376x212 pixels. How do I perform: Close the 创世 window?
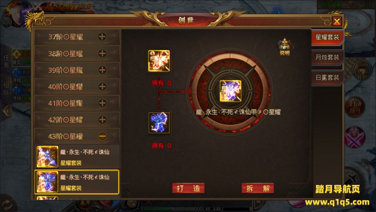point(337,22)
